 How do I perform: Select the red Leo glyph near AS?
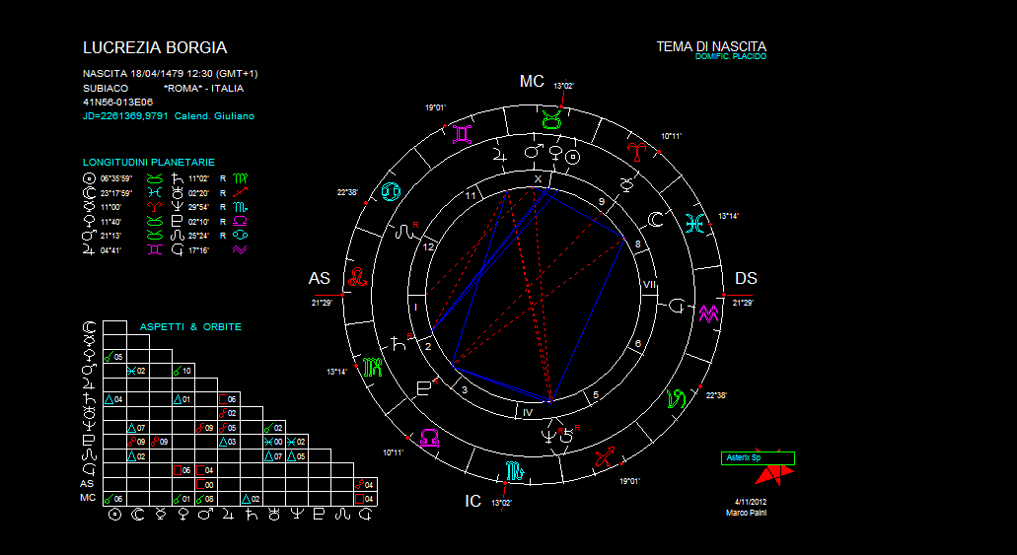click(x=358, y=277)
